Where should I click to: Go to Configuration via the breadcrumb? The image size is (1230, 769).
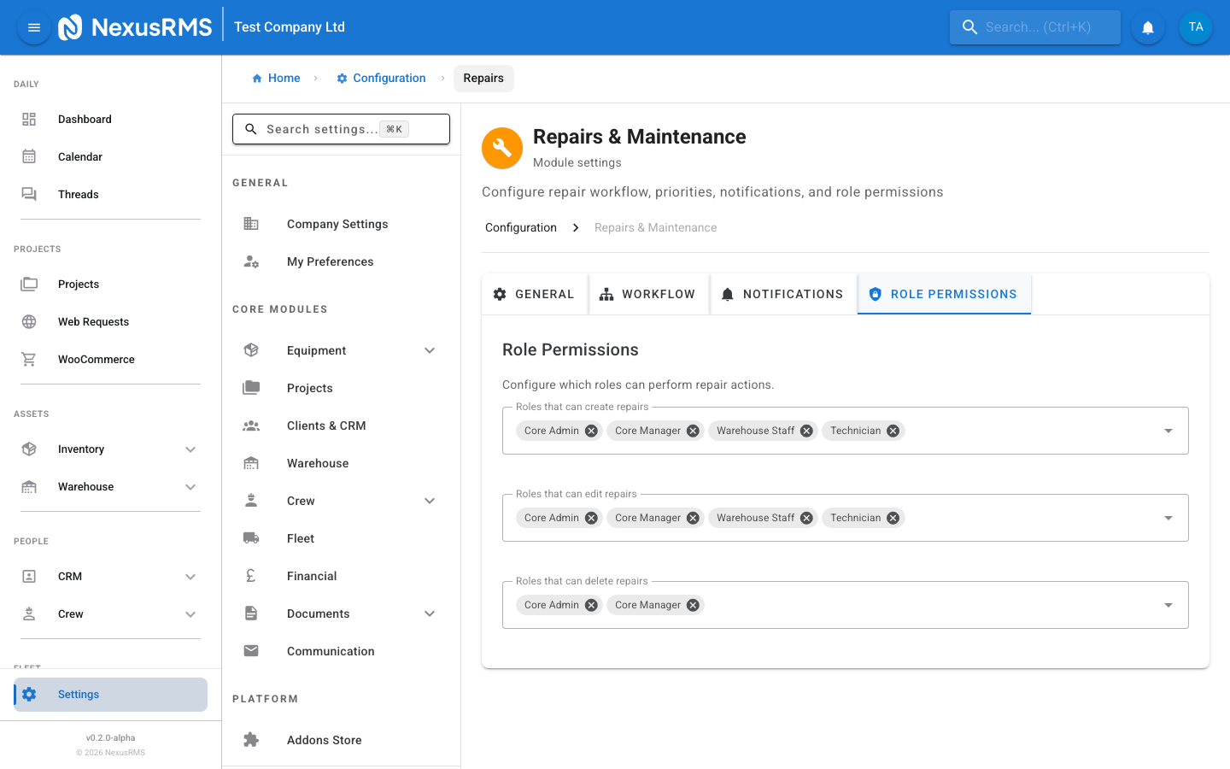[x=380, y=78]
